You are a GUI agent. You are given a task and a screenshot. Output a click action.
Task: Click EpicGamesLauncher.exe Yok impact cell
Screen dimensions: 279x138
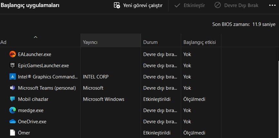(187, 66)
